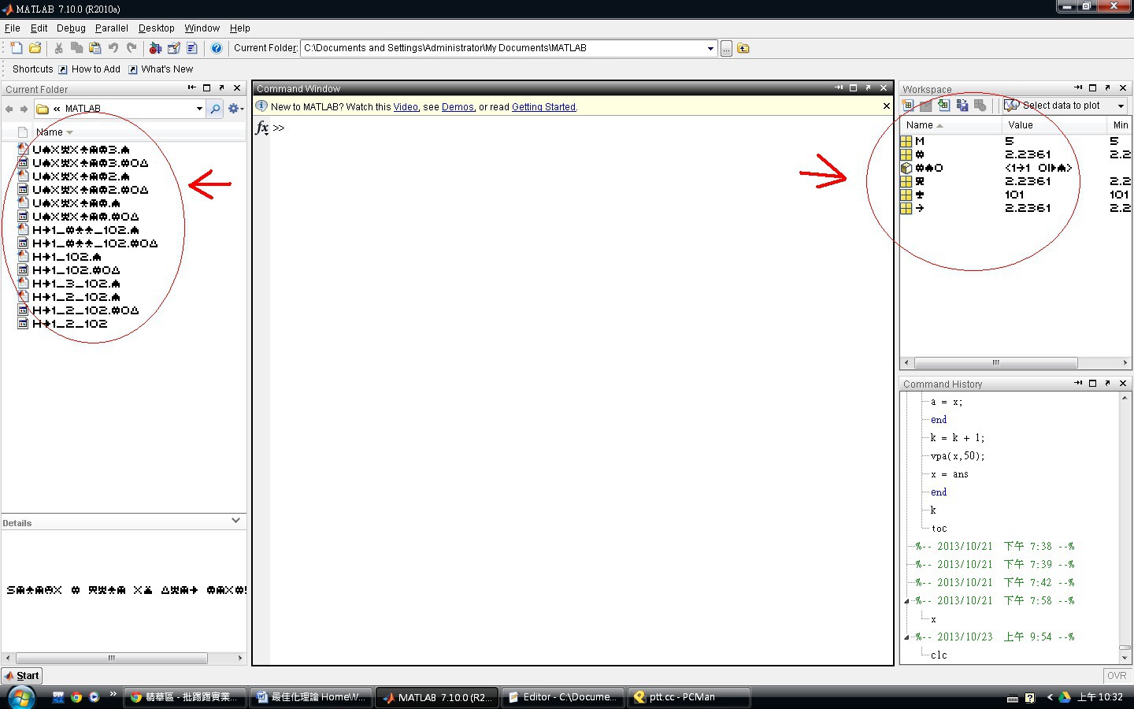
Task: Go up one folder level icon
Action: point(743,49)
